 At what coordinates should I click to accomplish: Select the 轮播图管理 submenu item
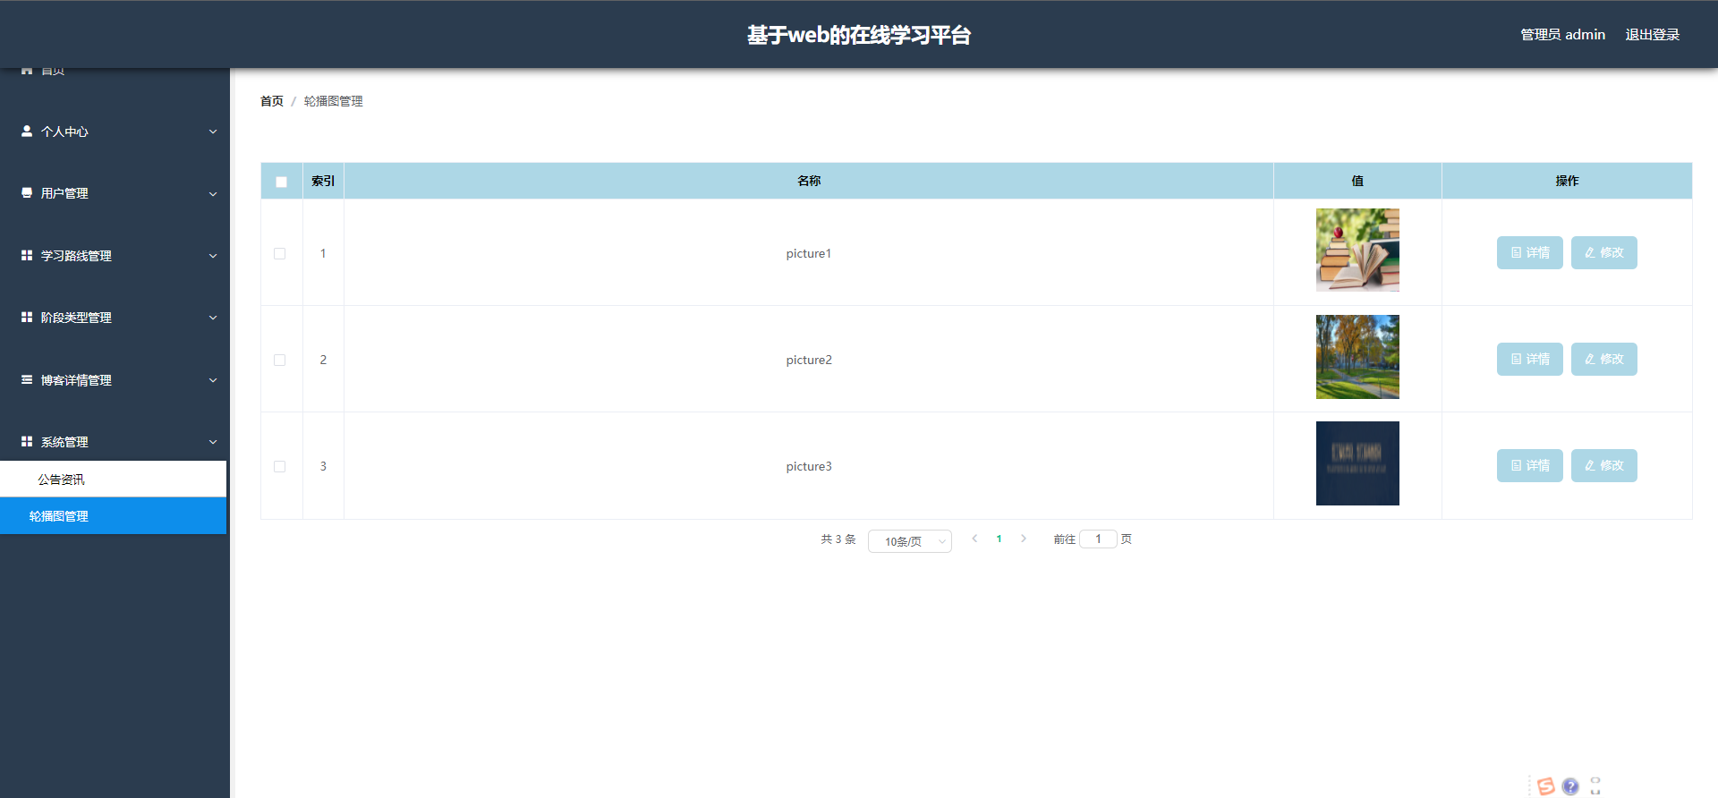click(113, 516)
